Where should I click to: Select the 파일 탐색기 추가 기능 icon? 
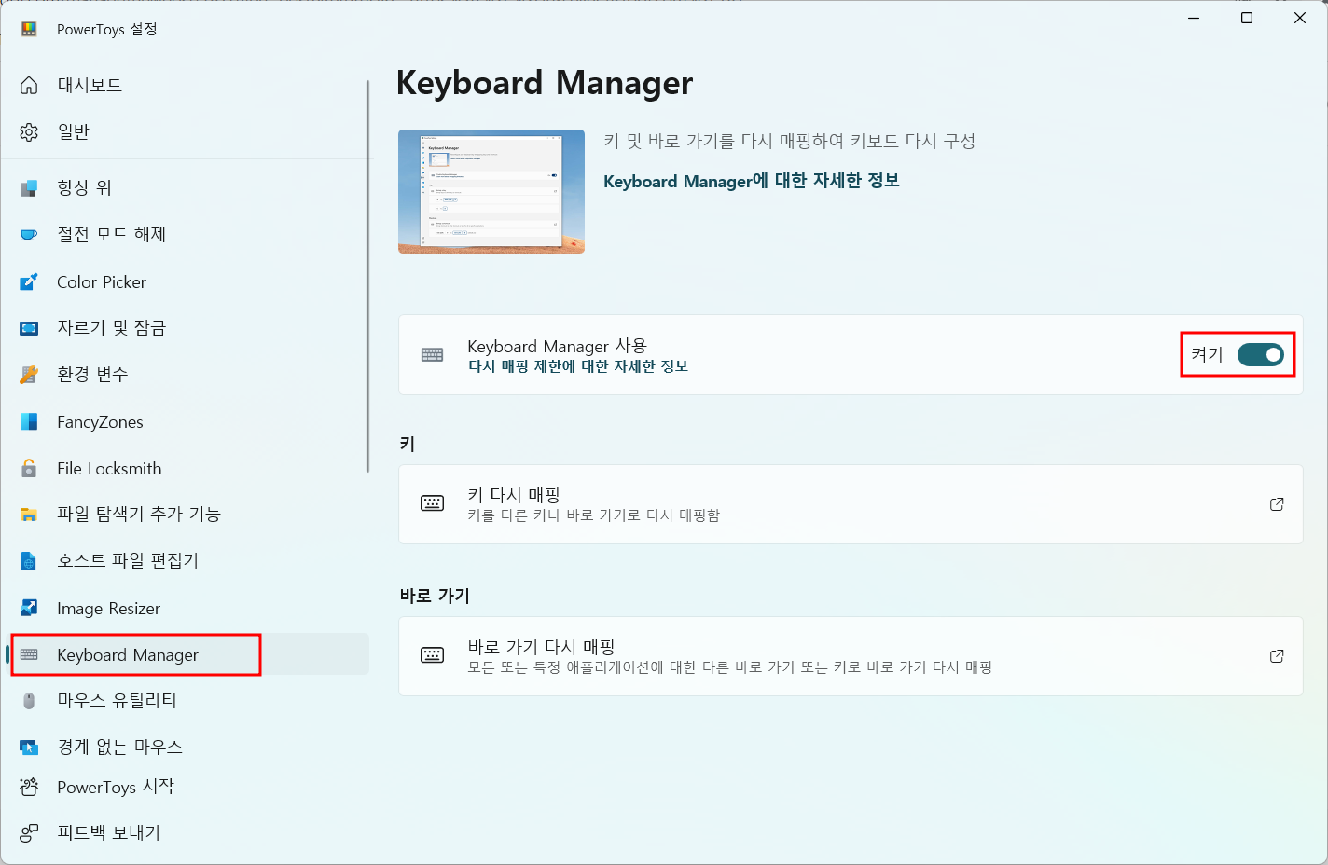tap(29, 515)
